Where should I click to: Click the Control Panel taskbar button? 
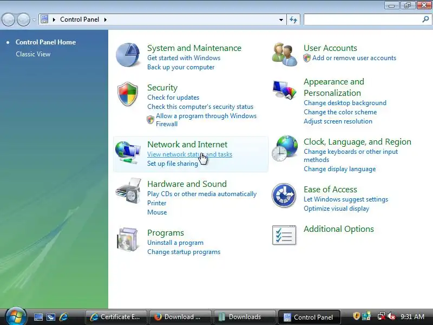point(309,317)
